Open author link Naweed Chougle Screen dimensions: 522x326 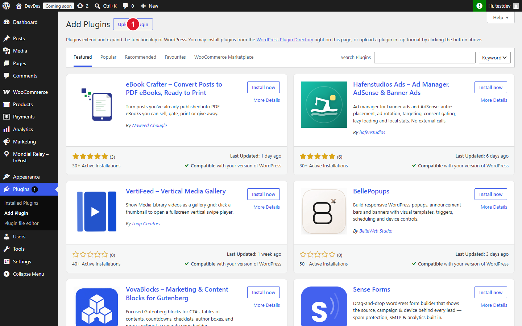[149, 126]
